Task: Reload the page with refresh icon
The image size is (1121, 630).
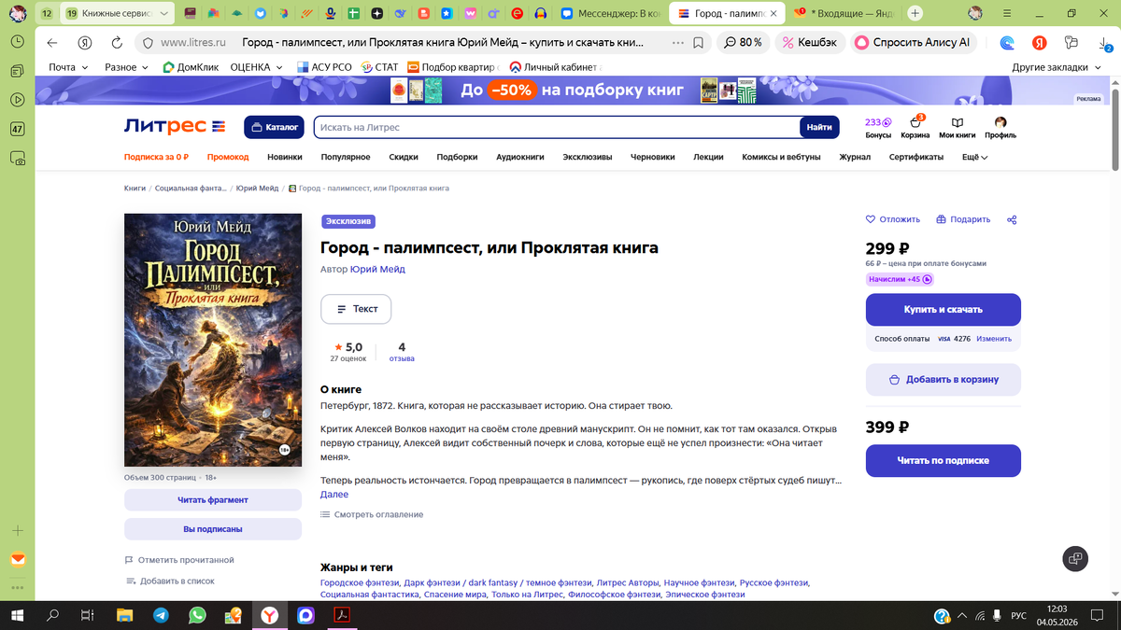Action: [x=117, y=43]
